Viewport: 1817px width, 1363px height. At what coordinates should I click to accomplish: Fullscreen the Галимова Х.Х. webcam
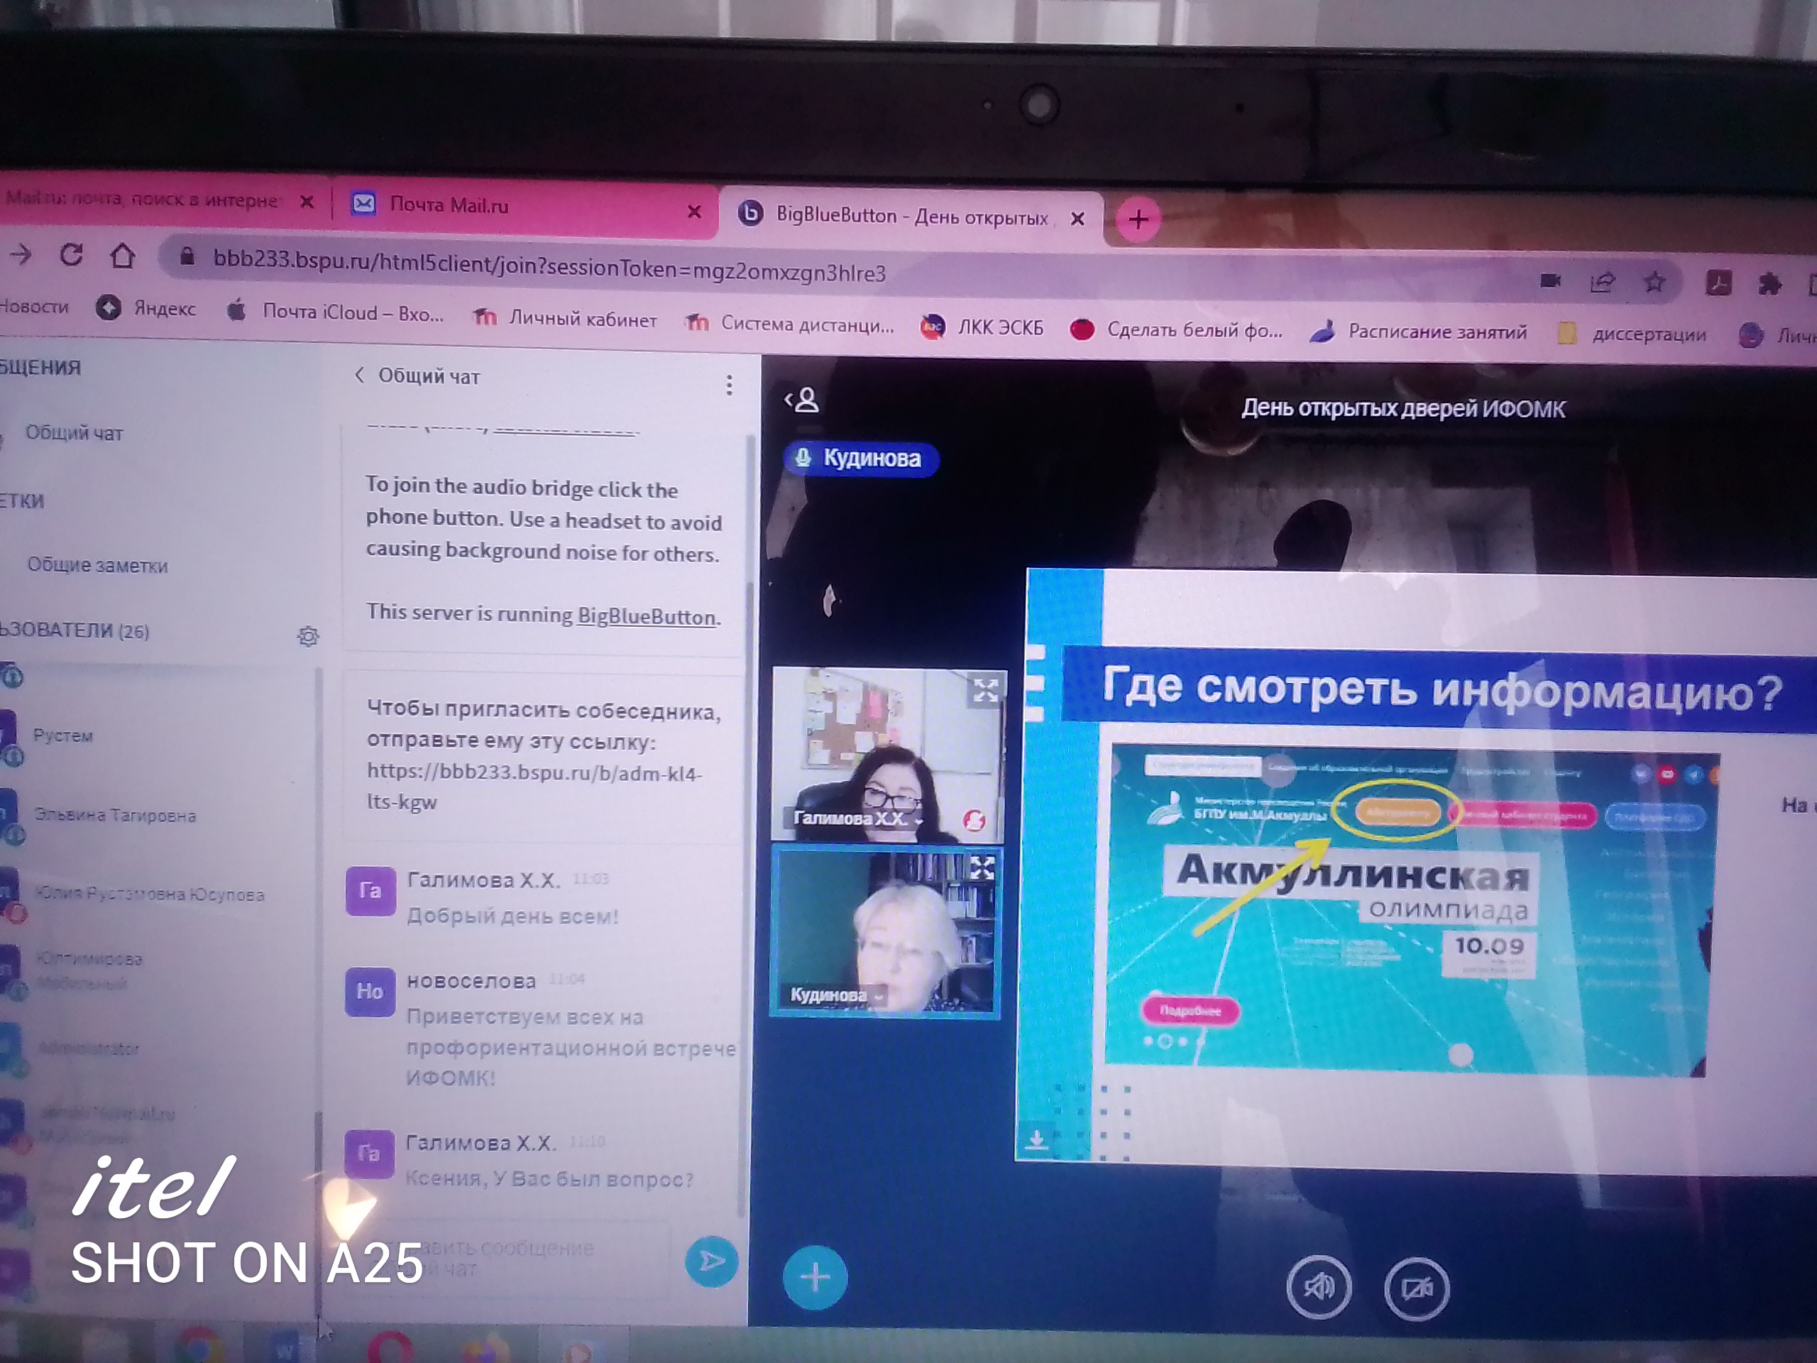coord(985,689)
